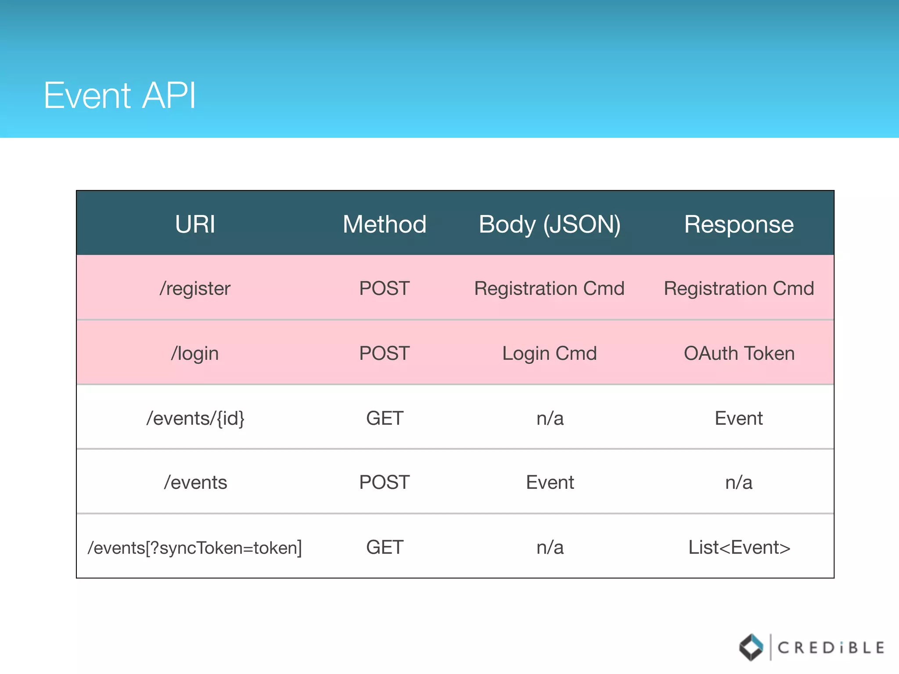
Task: Click the CREDIBLE wordmark text
Action: pos(831,648)
